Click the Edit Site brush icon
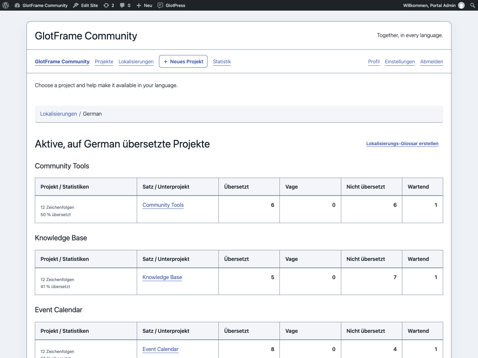 (76, 5)
